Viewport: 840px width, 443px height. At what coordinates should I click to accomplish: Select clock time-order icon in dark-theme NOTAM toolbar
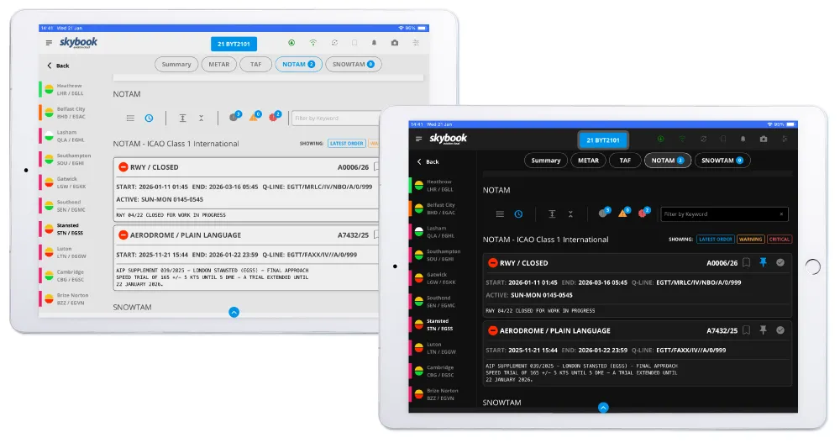(518, 214)
